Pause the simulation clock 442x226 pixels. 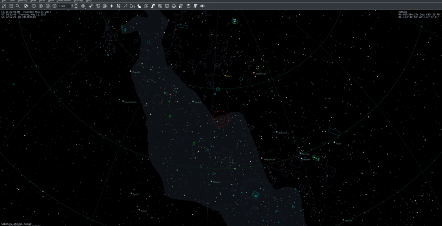47,6
